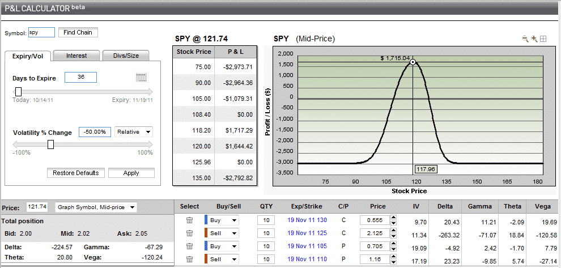Image resolution: width=561 pixels, height=268 pixels.
Task: Focus the 0.555 price field
Action: point(375,220)
